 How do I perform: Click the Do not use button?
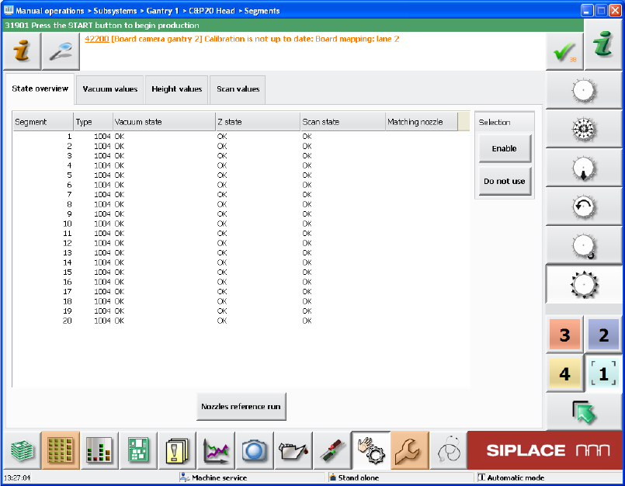tap(504, 181)
